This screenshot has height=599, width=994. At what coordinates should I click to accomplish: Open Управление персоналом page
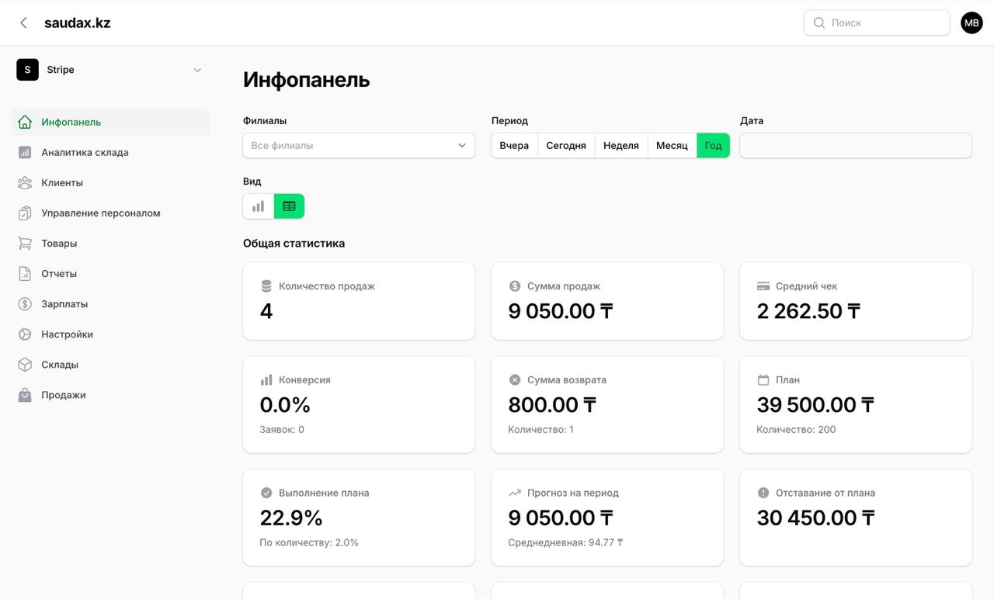click(100, 213)
